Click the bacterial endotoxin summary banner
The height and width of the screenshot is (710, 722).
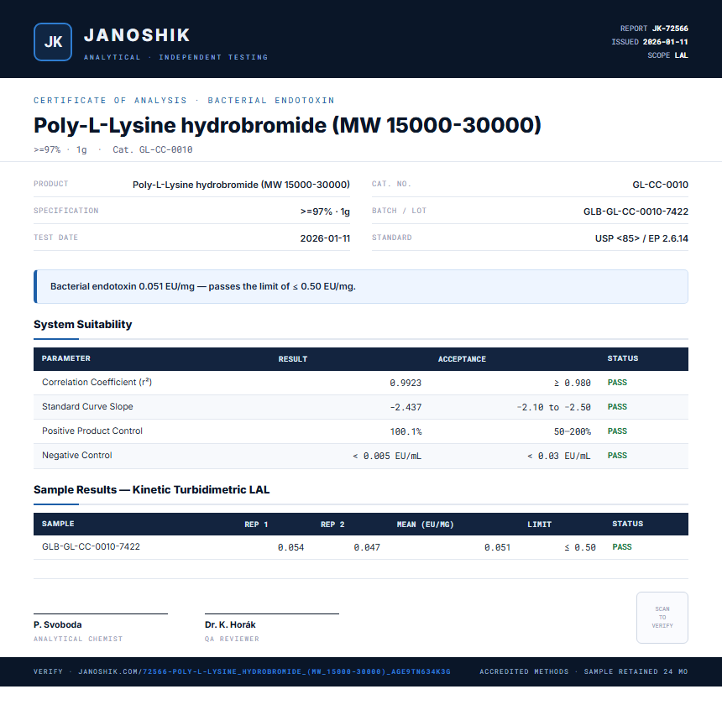coord(361,286)
